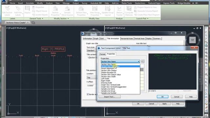The image size is (210, 118).
Task: Click the insert property arrow button
Action: pos(143,61)
